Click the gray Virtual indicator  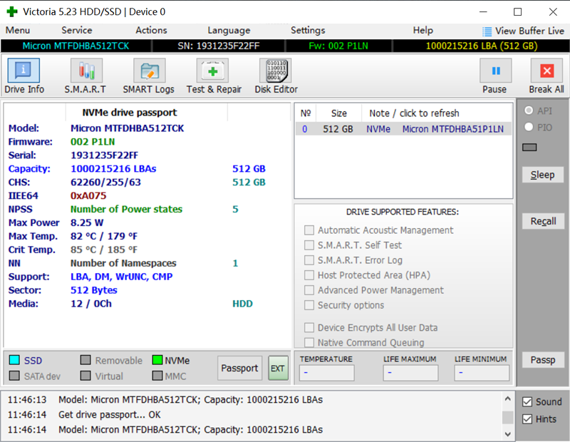point(85,376)
